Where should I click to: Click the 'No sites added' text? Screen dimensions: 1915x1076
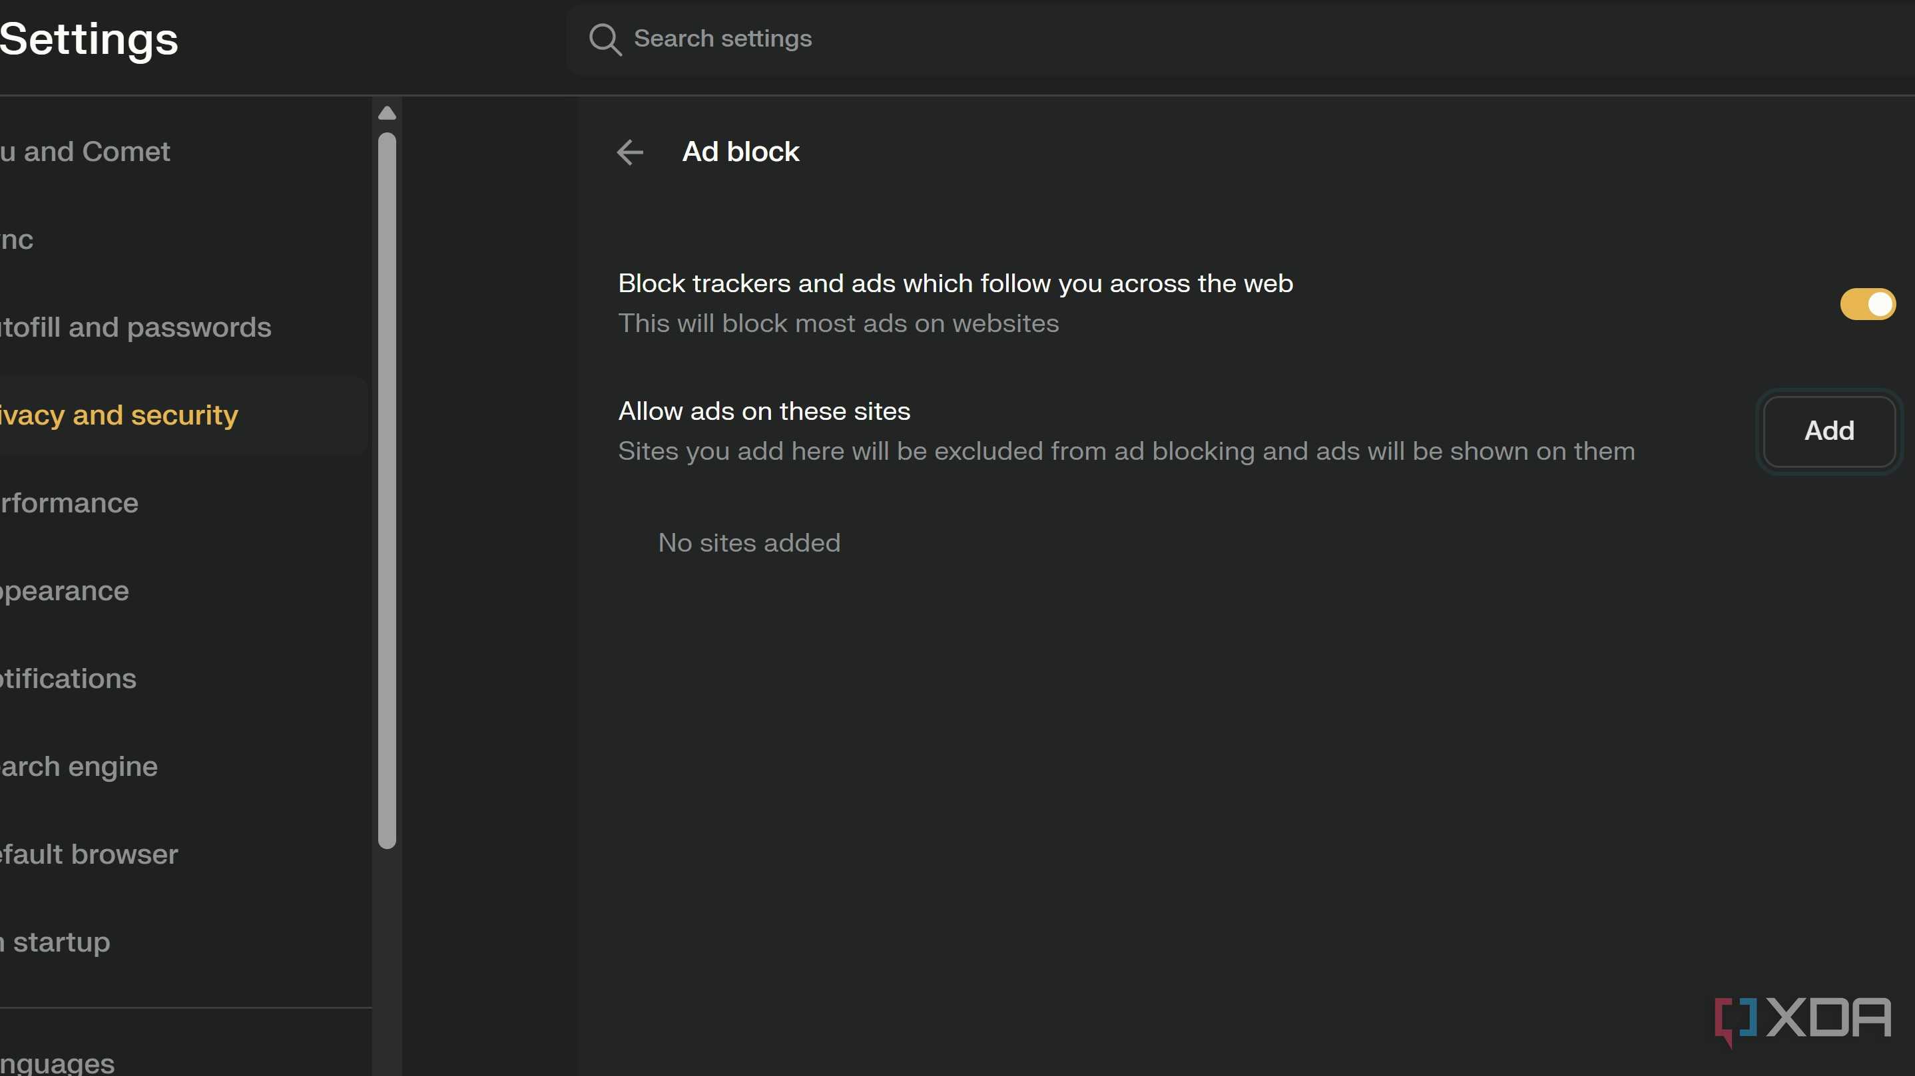(748, 543)
